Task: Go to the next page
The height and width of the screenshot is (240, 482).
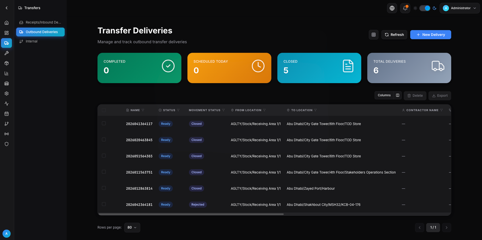Action: (446, 228)
